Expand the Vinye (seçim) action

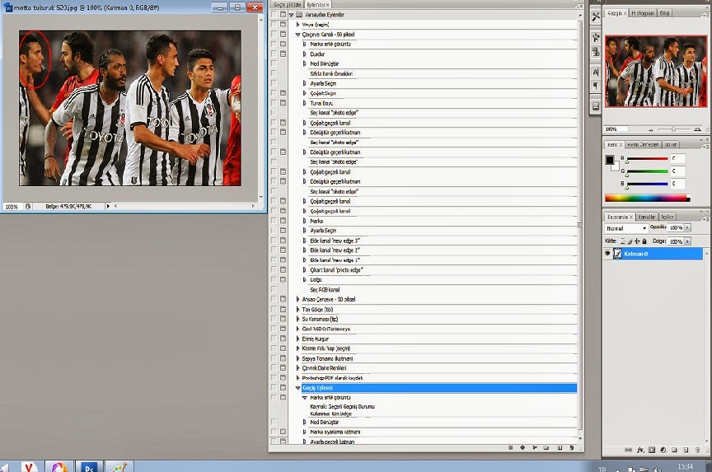point(297,25)
